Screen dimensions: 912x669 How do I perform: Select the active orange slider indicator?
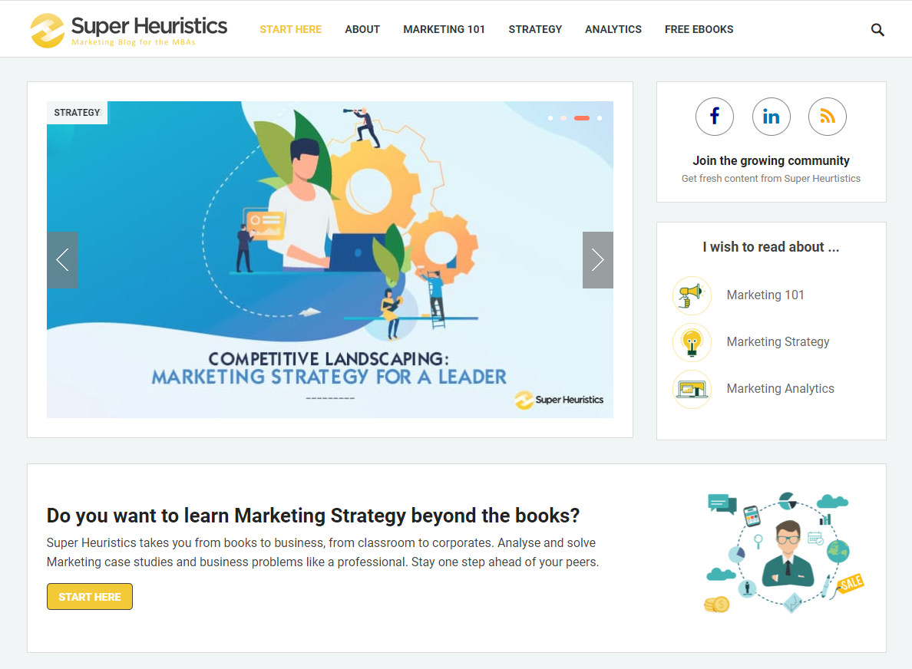582,118
